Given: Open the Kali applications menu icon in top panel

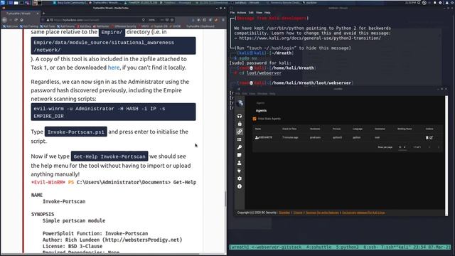Looking at the screenshot, I should tap(3, 3).
